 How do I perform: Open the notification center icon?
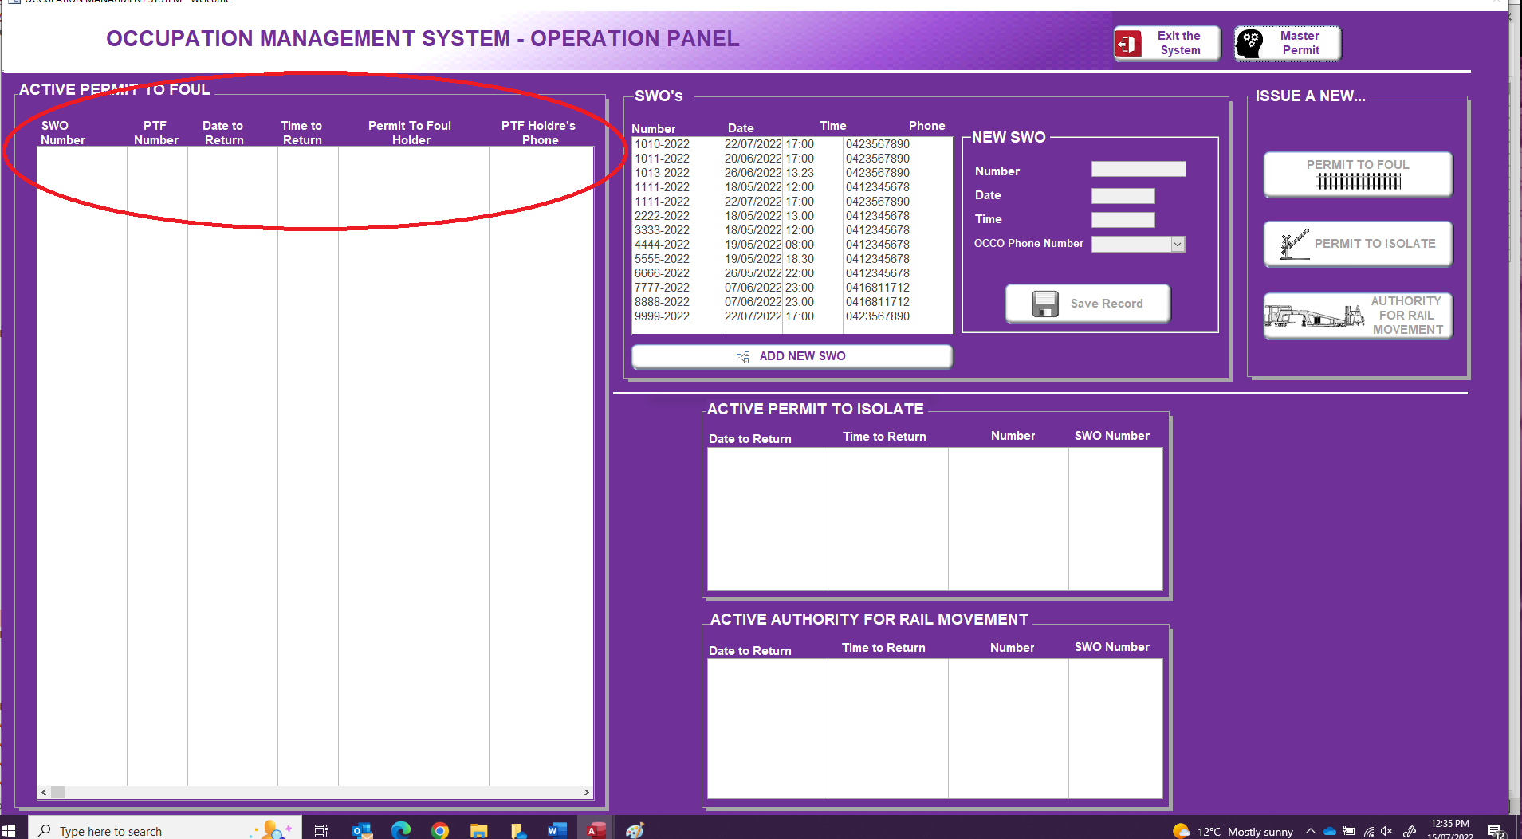pyautogui.click(x=1496, y=831)
